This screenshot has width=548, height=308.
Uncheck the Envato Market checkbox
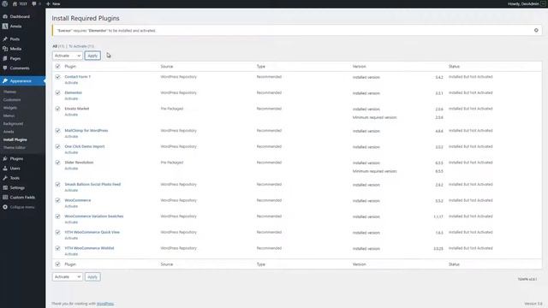click(57, 109)
